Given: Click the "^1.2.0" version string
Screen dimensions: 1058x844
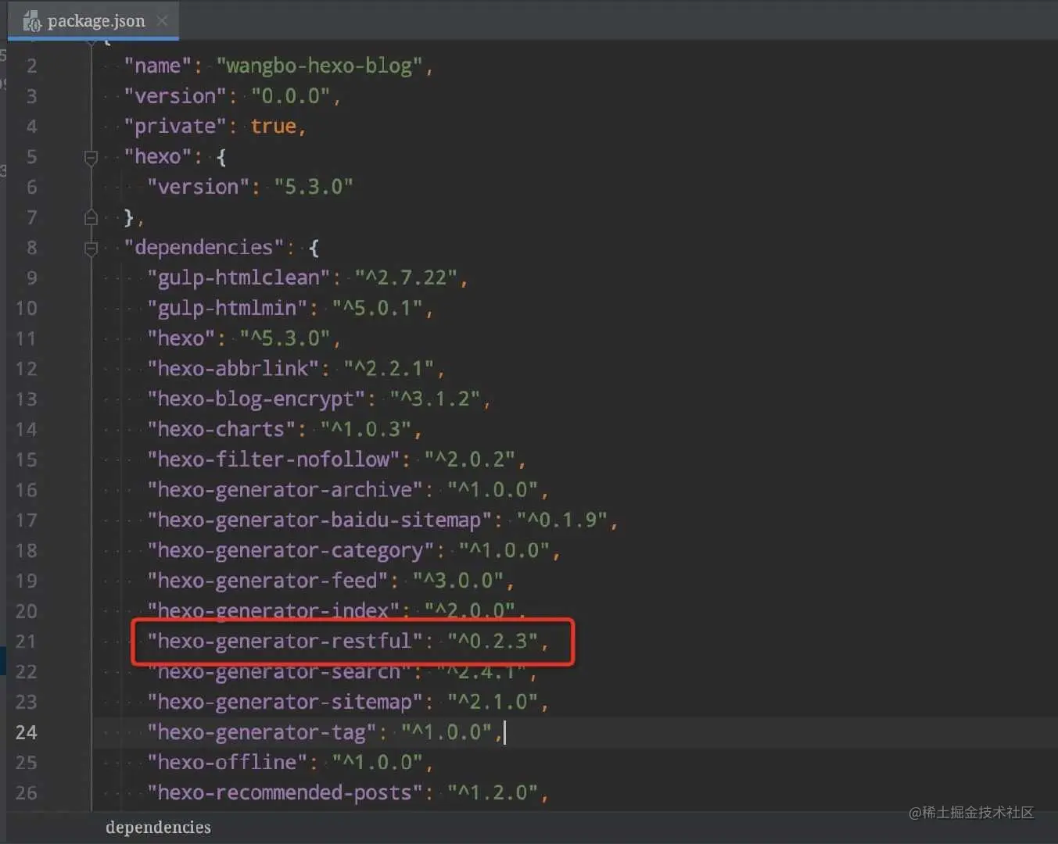Looking at the screenshot, I should [493, 792].
